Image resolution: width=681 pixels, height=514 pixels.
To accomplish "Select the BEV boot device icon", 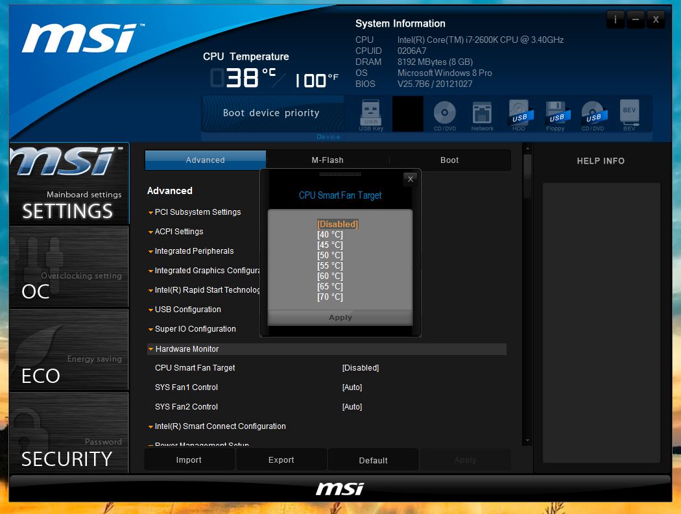I will pyautogui.click(x=629, y=115).
